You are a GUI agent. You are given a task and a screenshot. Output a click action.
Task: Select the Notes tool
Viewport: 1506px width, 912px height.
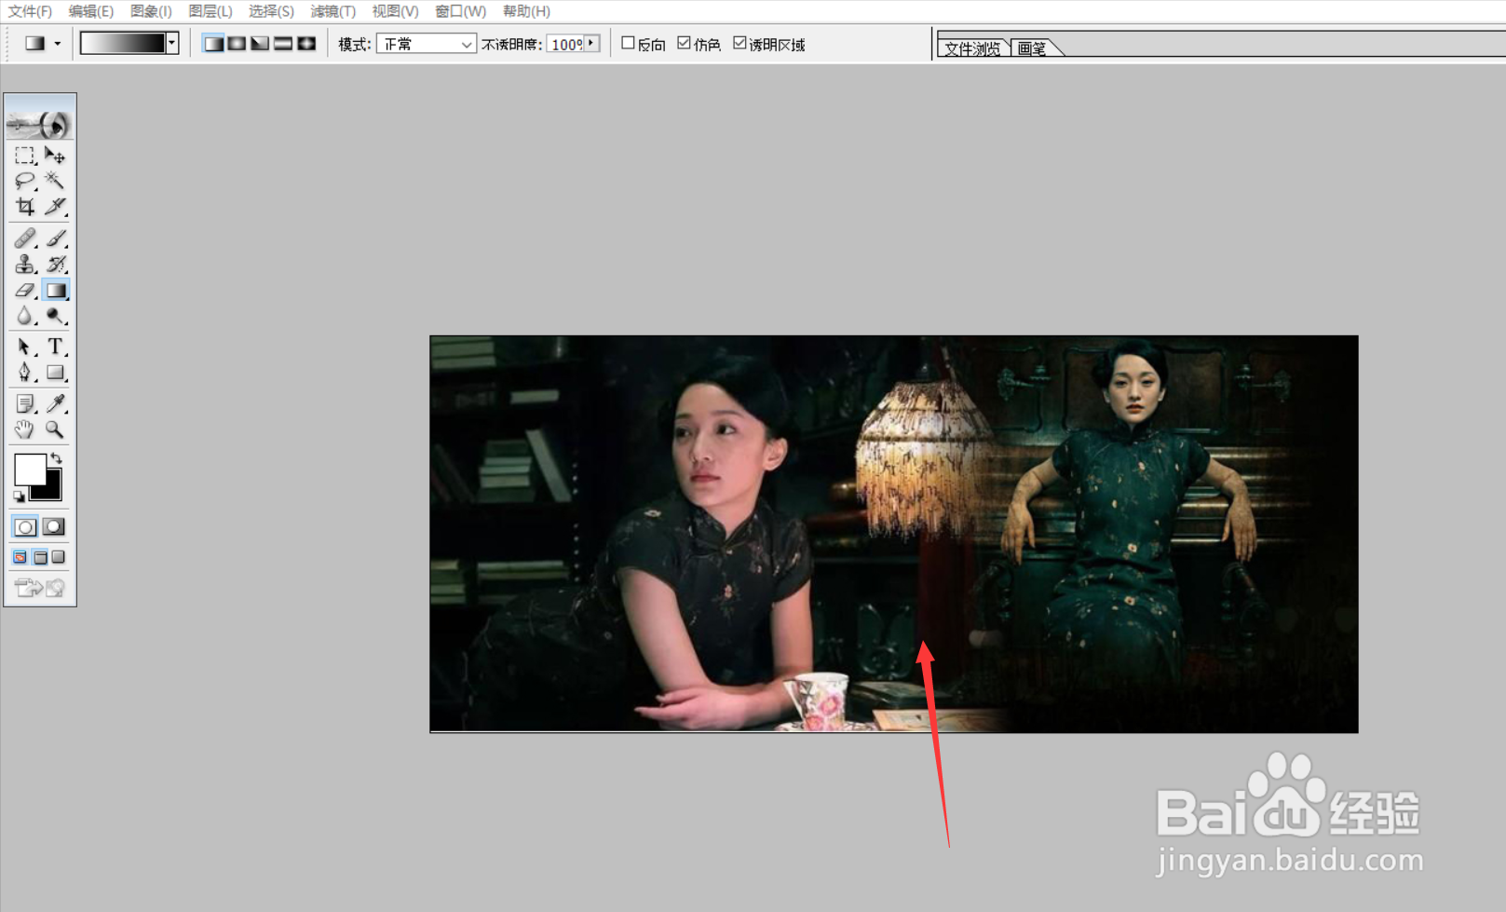tap(25, 403)
